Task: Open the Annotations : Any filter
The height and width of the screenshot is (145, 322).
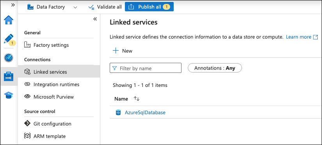Action: 215,68
